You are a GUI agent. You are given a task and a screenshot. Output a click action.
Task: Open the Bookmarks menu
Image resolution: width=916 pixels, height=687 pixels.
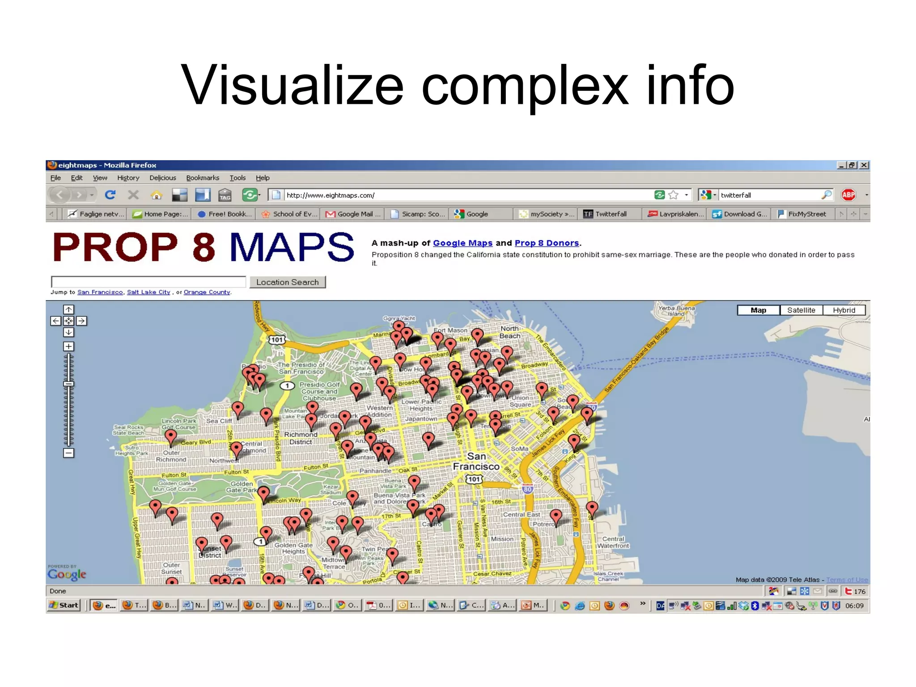[203, 178]
